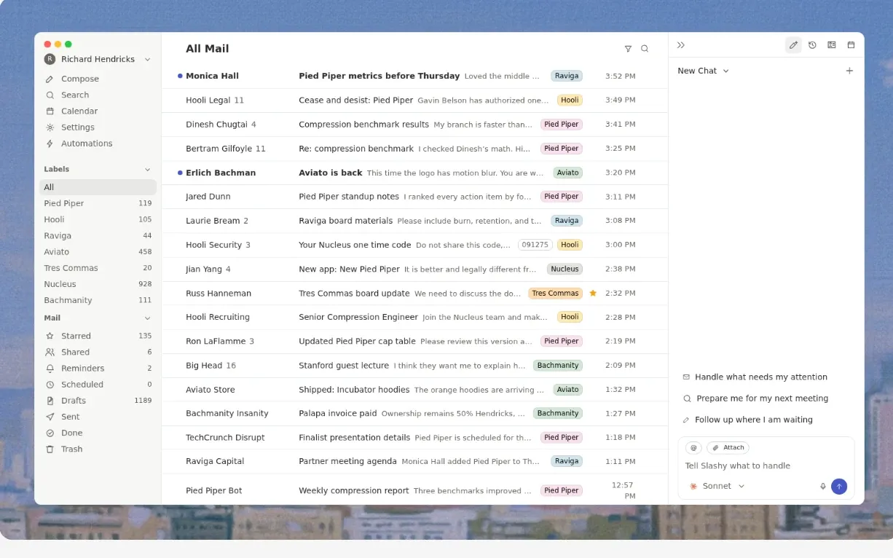Click the new chat pencil icon
This screenshot has width=893, height=558.
pyautogui.click(x=793, y=45)
